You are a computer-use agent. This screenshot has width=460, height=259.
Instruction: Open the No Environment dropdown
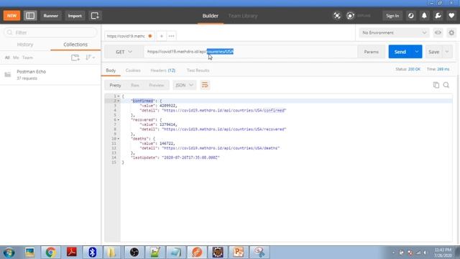(394, 32)
